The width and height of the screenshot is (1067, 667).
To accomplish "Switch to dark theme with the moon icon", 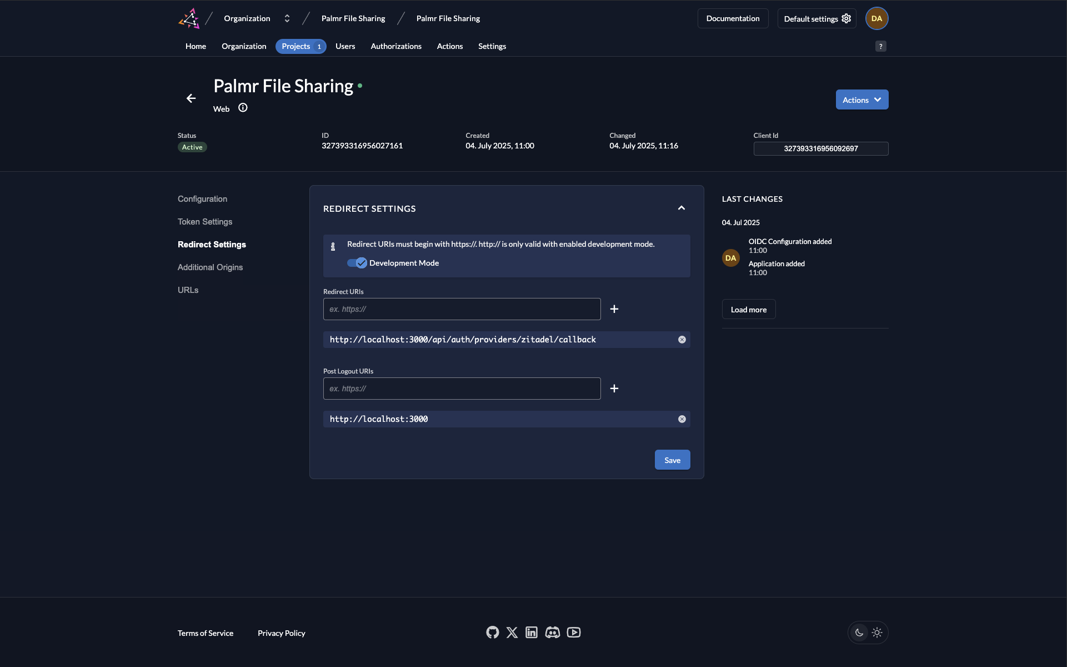I will pyautogui.click(x=859, y=633).
